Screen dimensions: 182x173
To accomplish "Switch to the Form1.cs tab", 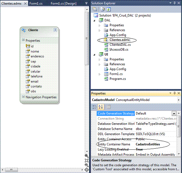I will [x=36, y=4].
